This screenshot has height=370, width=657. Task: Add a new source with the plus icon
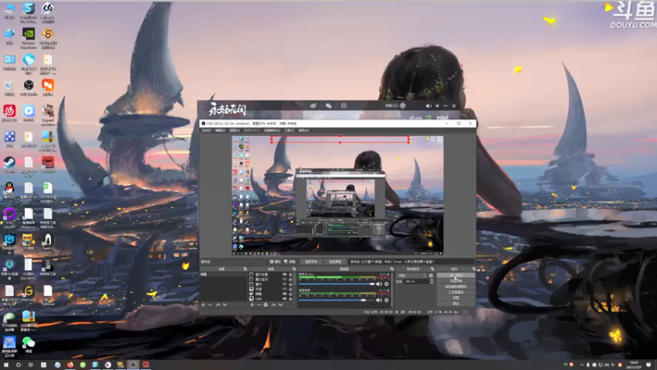tap(252, 304)
